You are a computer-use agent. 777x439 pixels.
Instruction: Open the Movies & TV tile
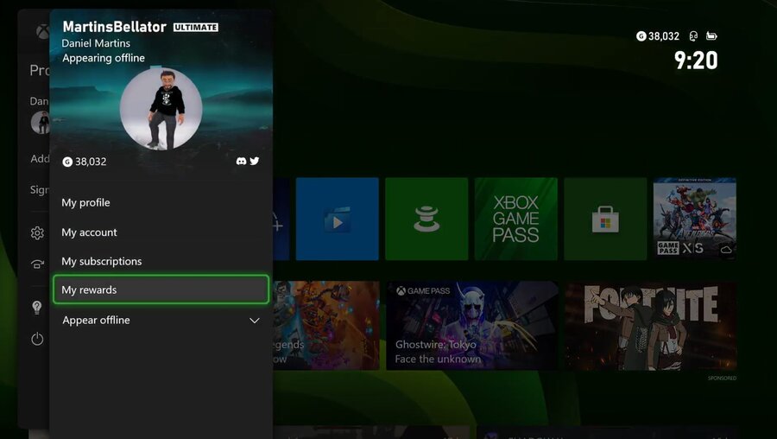pos(338,219)
